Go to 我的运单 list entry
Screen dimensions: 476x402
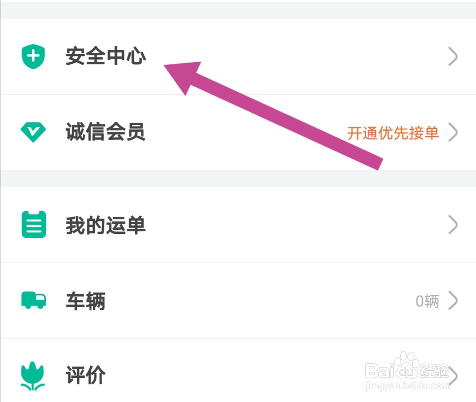tap(105, 225)
